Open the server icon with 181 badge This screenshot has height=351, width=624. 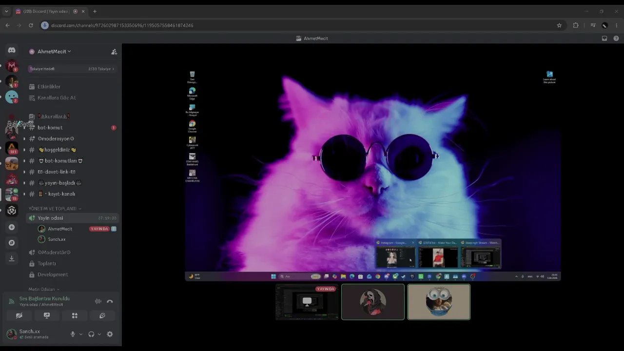point(12,147)
